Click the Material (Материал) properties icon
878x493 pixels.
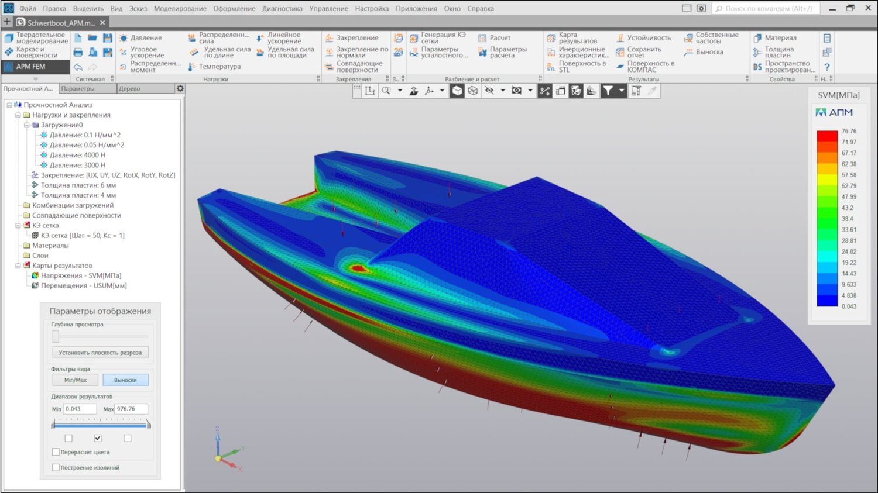pyautogui.click(x=757, y=38)
